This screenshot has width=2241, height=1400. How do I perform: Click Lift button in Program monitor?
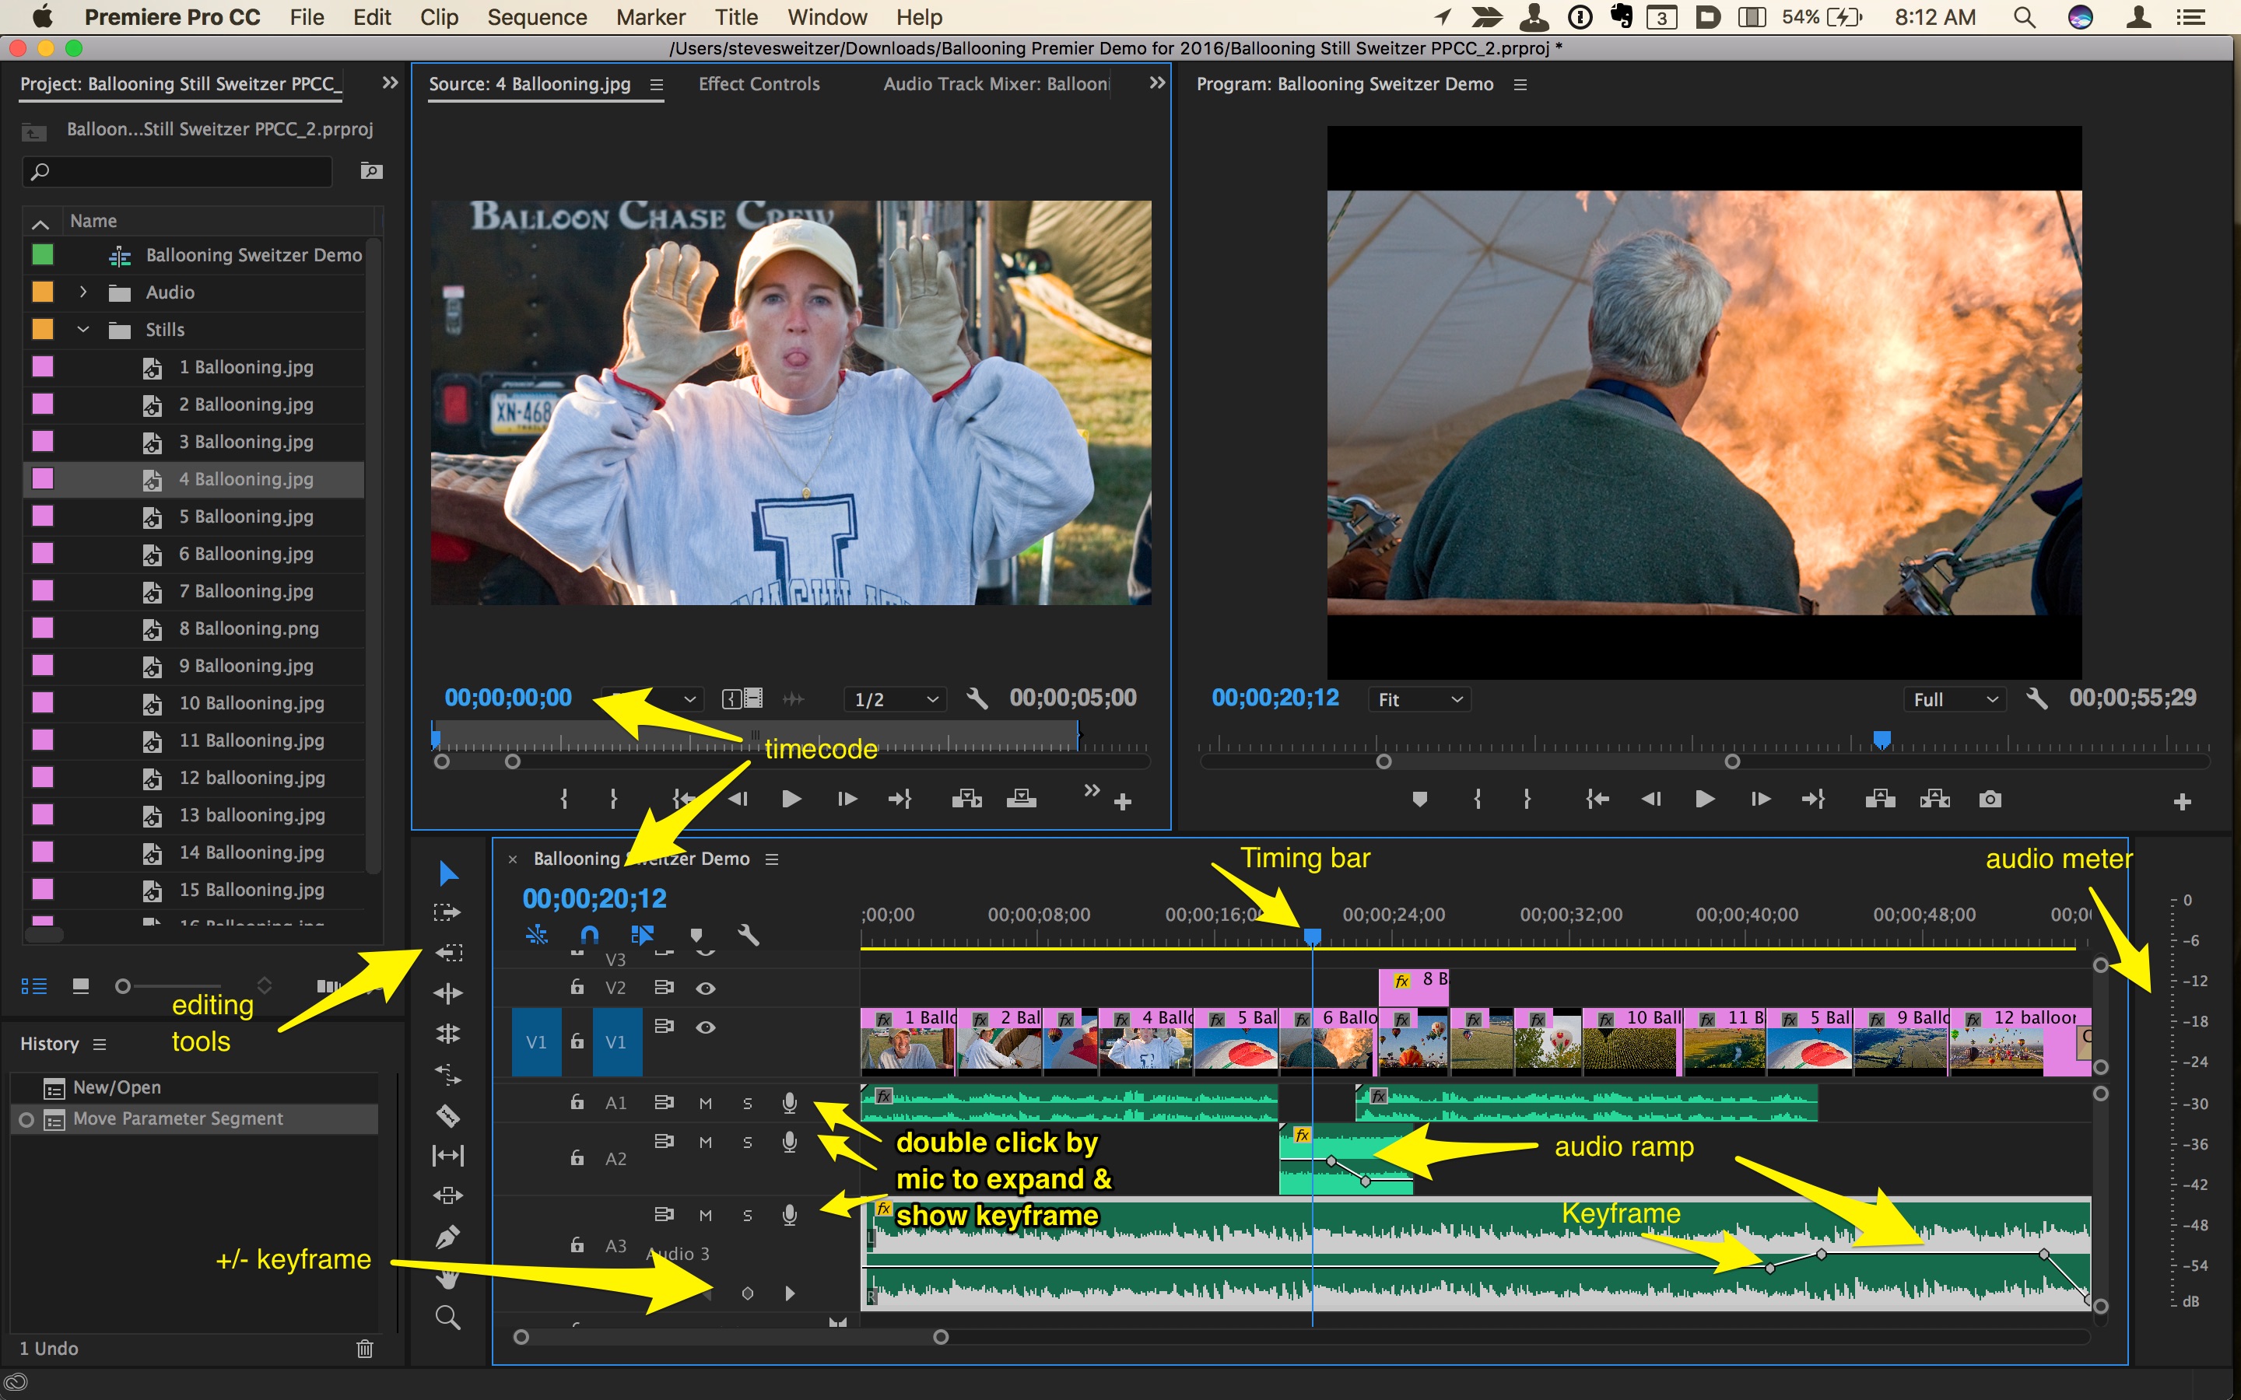coord(1880,799)
